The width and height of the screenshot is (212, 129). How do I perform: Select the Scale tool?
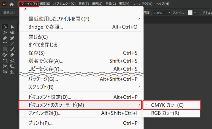click(x=12, y=61)
